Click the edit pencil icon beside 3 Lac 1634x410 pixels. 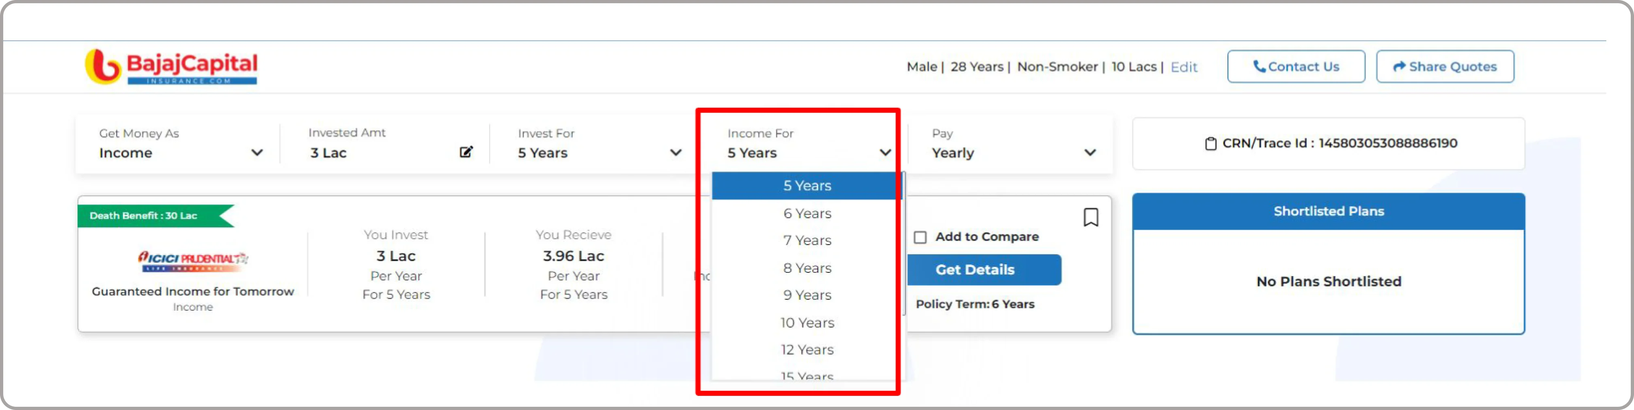click(466, 152)
